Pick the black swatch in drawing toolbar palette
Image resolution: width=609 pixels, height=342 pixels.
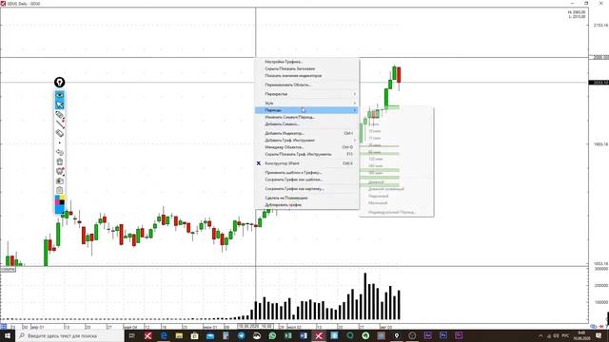coord(62,202)
